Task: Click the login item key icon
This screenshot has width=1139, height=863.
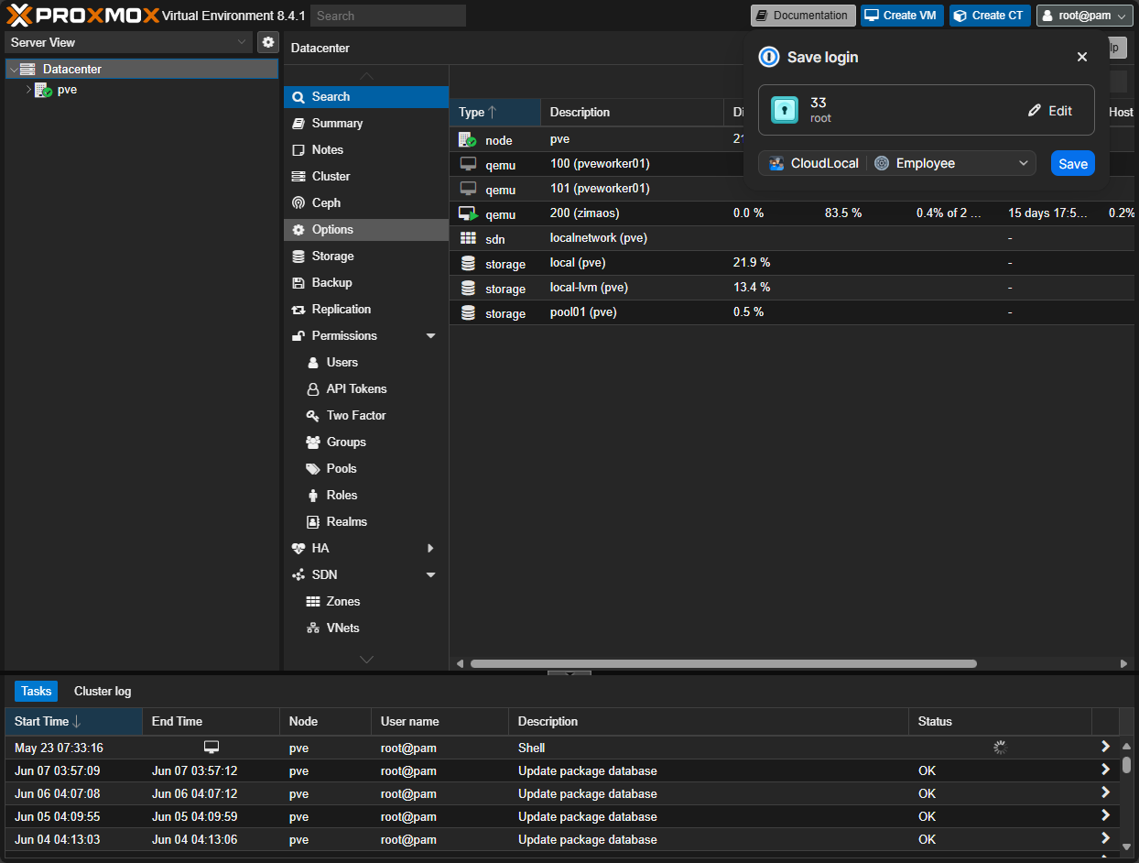Action: coord(784,110)
